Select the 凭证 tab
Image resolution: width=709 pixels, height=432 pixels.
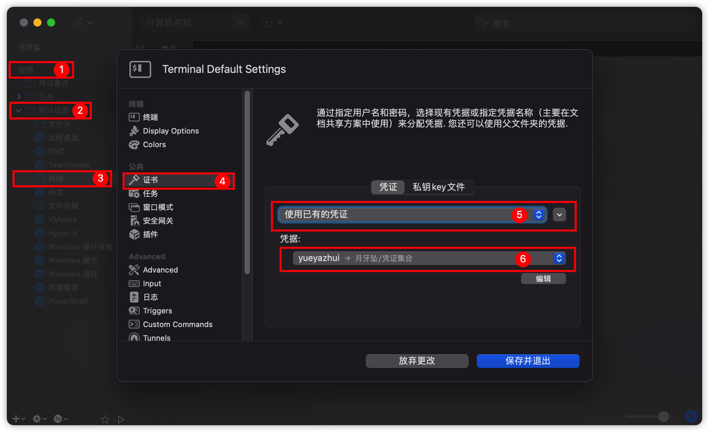(x=388, y=187)
